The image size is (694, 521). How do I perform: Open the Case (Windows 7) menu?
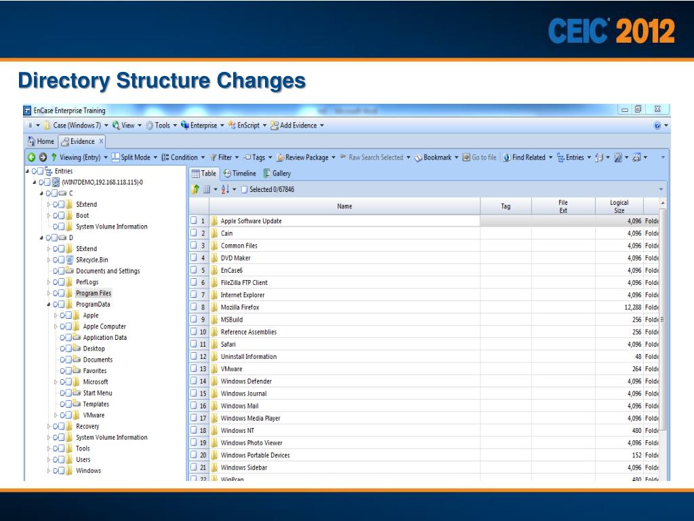coord(76,126)
